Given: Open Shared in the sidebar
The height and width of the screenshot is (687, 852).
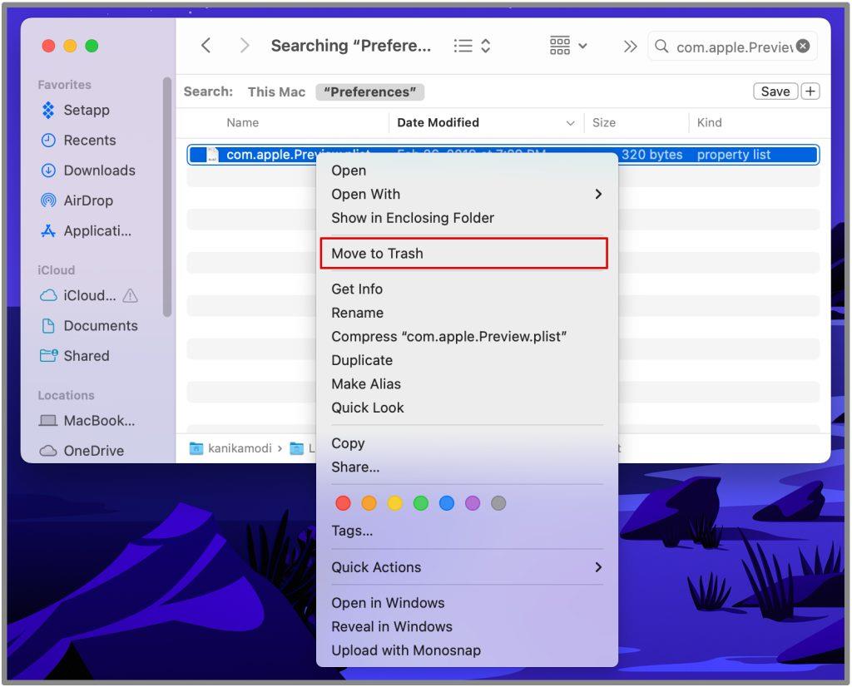Looking at the screenshot, I should click(x=75, y=356).
